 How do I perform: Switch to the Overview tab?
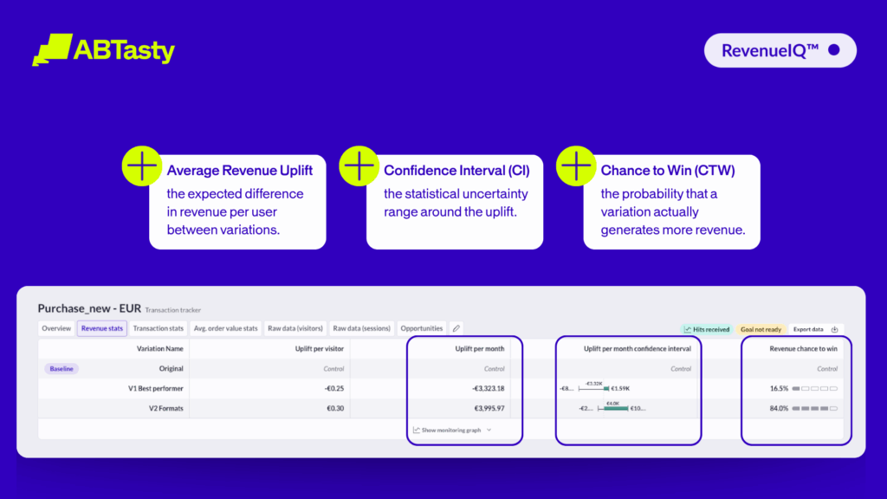(56, 328)
